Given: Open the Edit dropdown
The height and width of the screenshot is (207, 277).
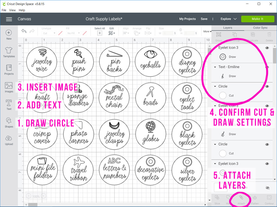Looking at the screenshot, I should [x=112, y=33].
